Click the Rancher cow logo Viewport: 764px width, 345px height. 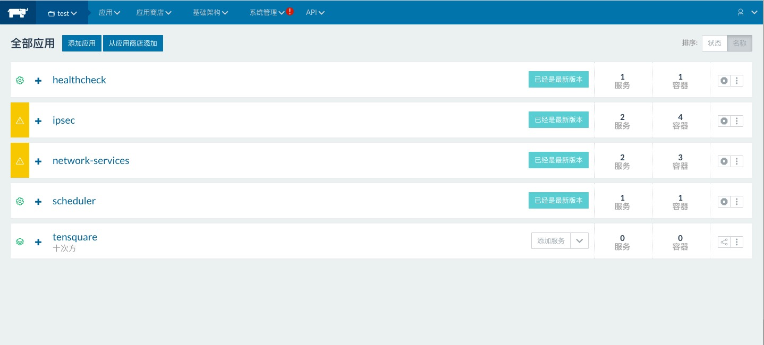point(18,13)
